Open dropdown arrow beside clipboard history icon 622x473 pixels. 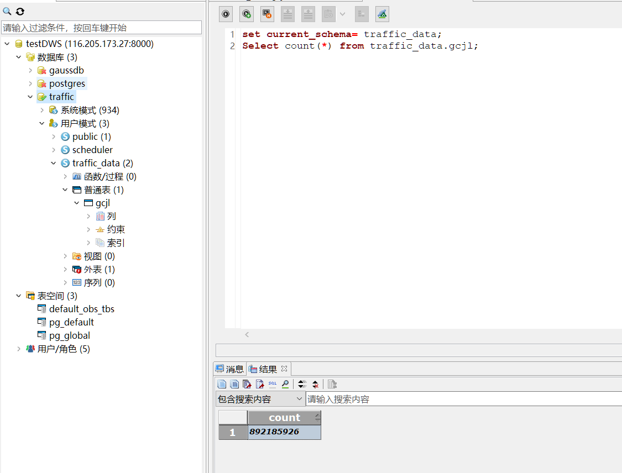click(x=343, y=14)
